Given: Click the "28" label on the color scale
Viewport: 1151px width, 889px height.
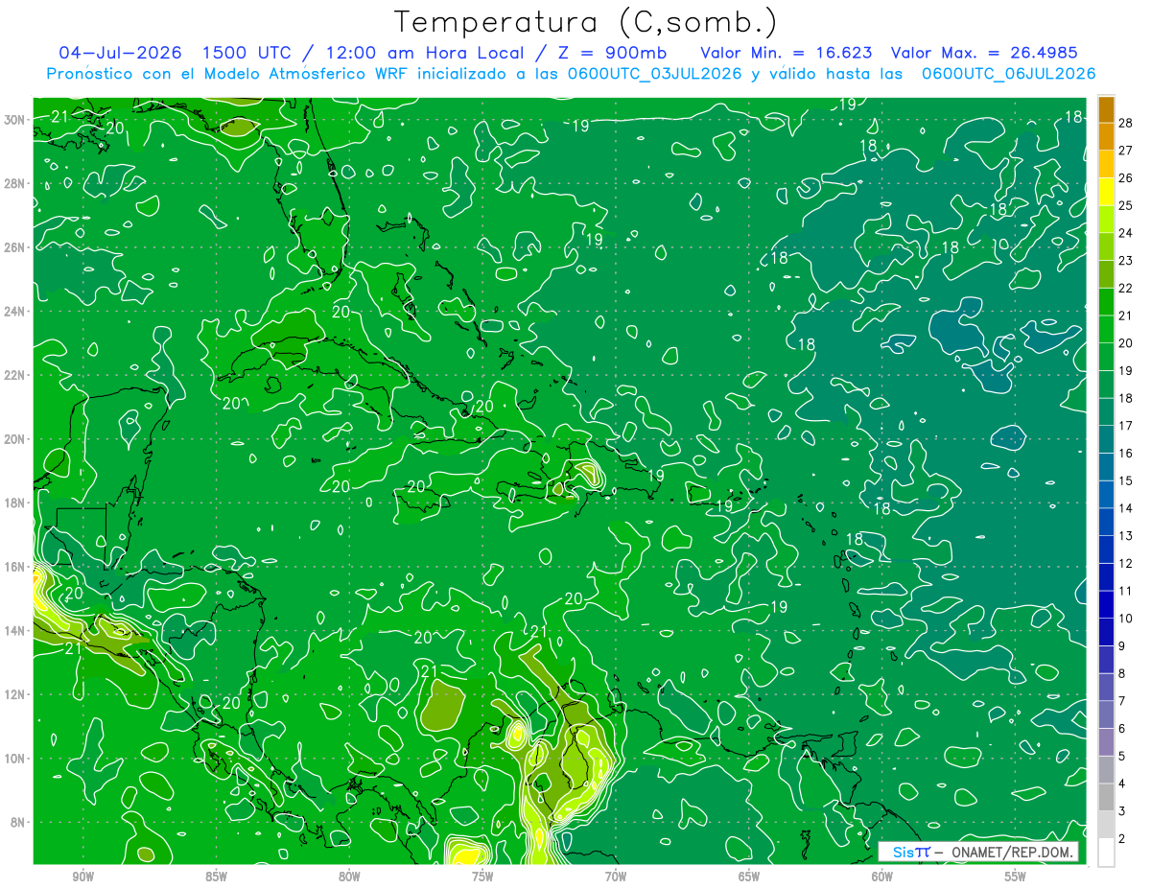Looking at the screenshot, I should pyautogui.click(x=1126, y=123).
